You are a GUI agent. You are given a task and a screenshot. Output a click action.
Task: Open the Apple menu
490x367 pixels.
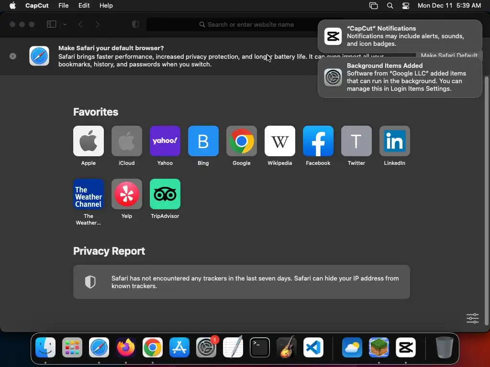12,6
